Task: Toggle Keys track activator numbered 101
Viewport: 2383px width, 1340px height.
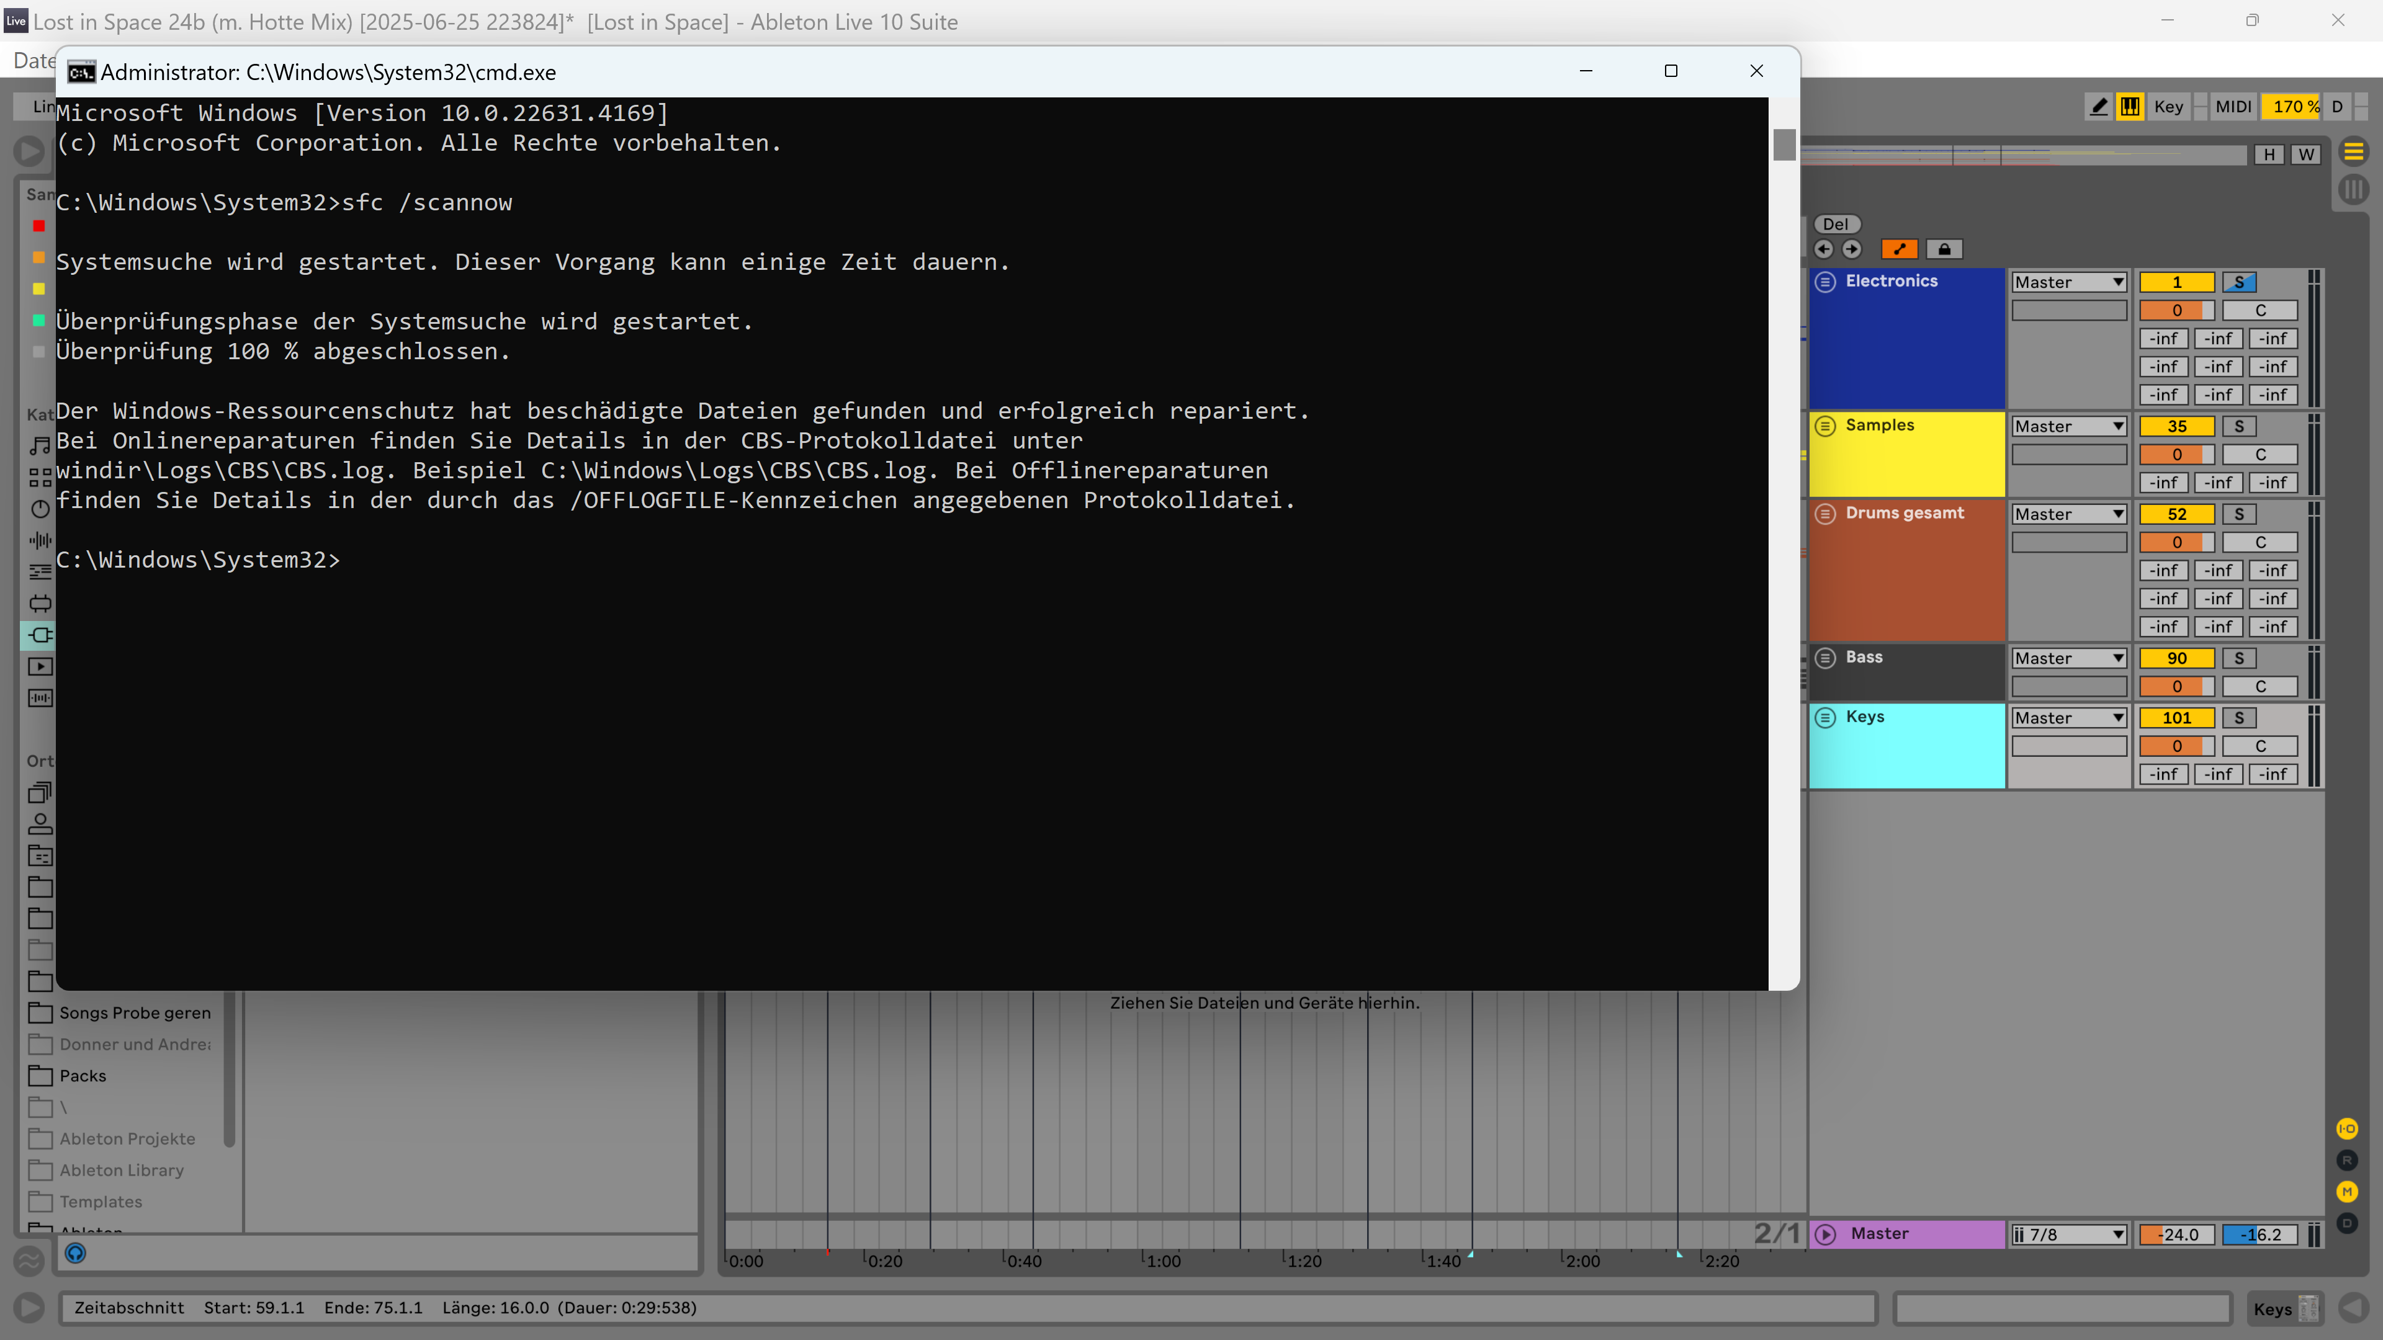Action: click(x=2177, y=718)
